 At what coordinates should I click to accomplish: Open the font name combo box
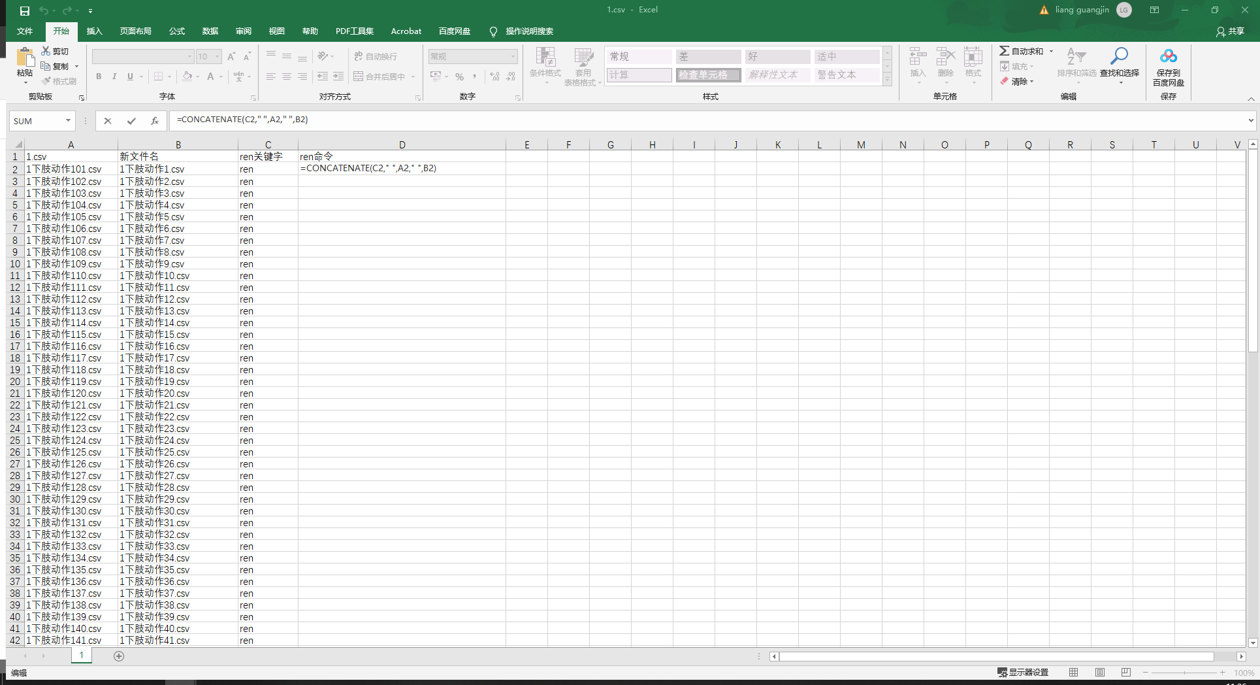(x=143, y=57)
